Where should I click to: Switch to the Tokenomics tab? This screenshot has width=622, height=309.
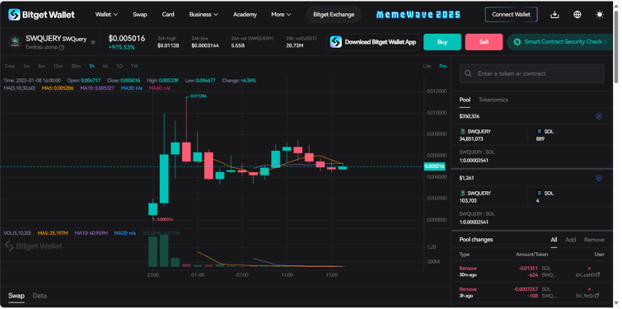click(x=493, y=100)
